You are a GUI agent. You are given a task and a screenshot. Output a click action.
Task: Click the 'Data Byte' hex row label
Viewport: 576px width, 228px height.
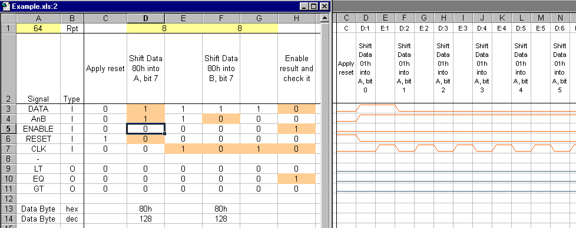tap(38, 209)
